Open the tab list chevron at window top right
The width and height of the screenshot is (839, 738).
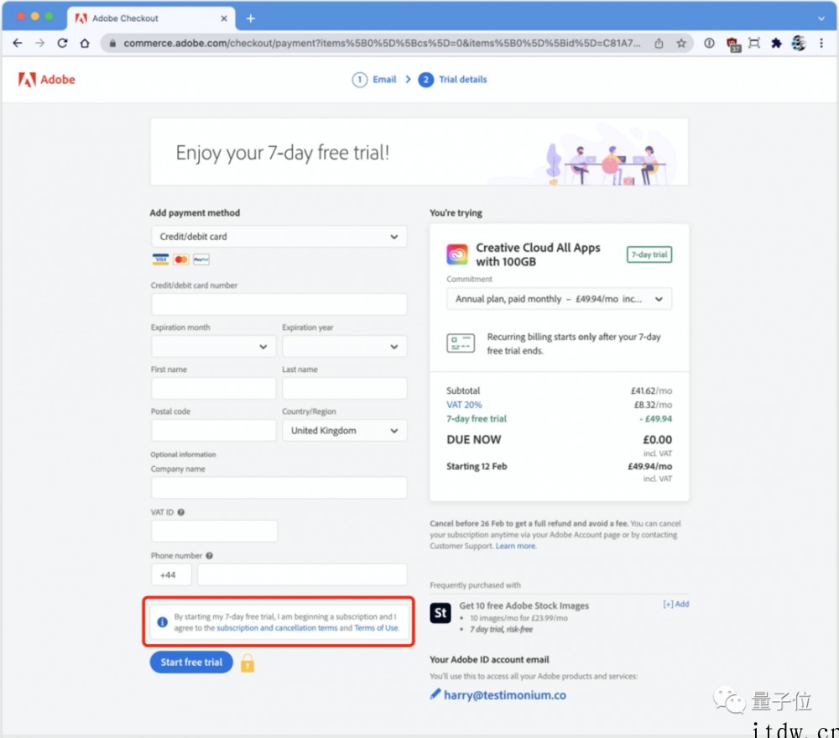(821, 18)
